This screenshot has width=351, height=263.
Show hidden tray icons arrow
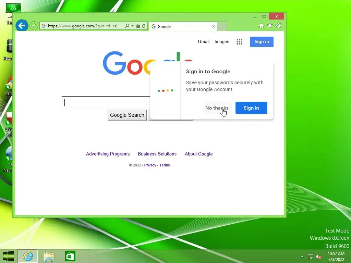pos(302,256)
